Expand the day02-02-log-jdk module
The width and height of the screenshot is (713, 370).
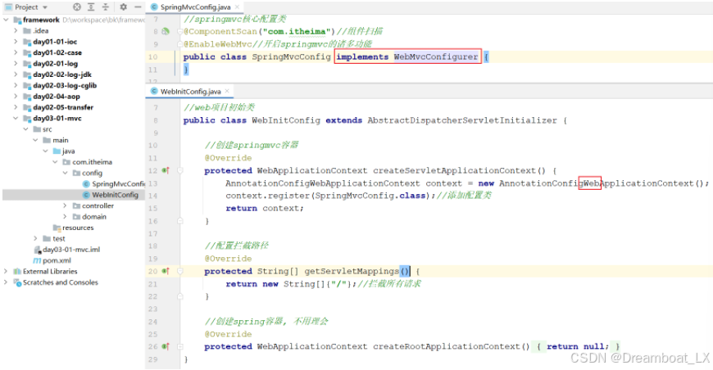point(16,74)
